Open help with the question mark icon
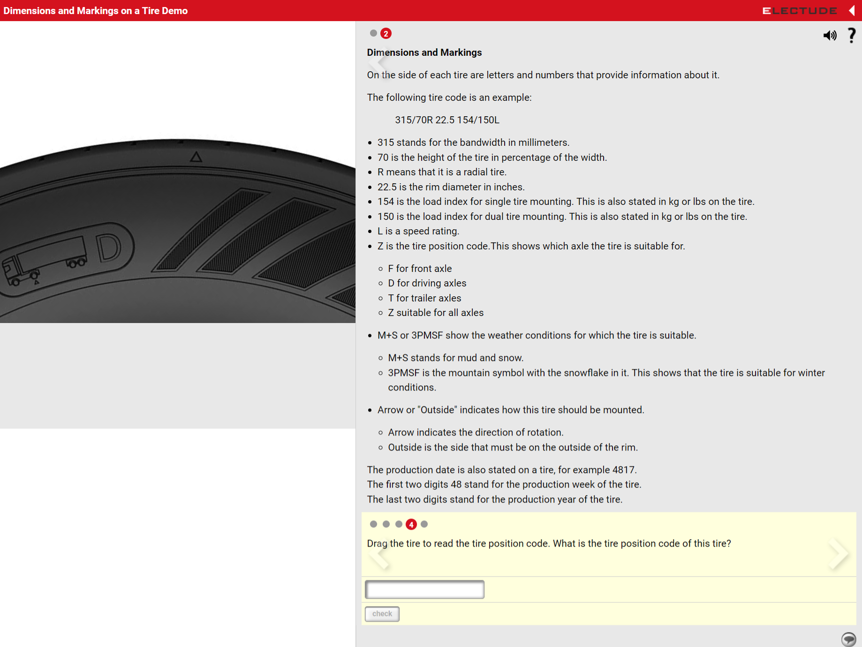 click(851, 35)
